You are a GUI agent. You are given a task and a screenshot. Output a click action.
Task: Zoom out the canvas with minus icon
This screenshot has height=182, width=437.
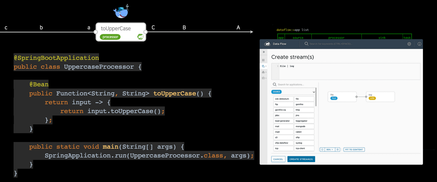(x=322, y=149)
